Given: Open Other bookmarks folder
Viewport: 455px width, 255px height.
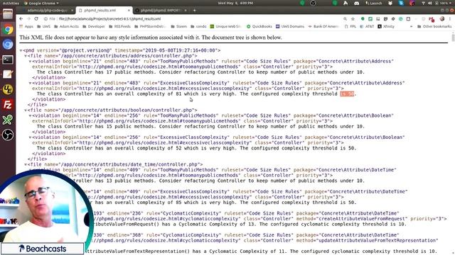Looking at the screenshot, I should click(x=434, y=26).
